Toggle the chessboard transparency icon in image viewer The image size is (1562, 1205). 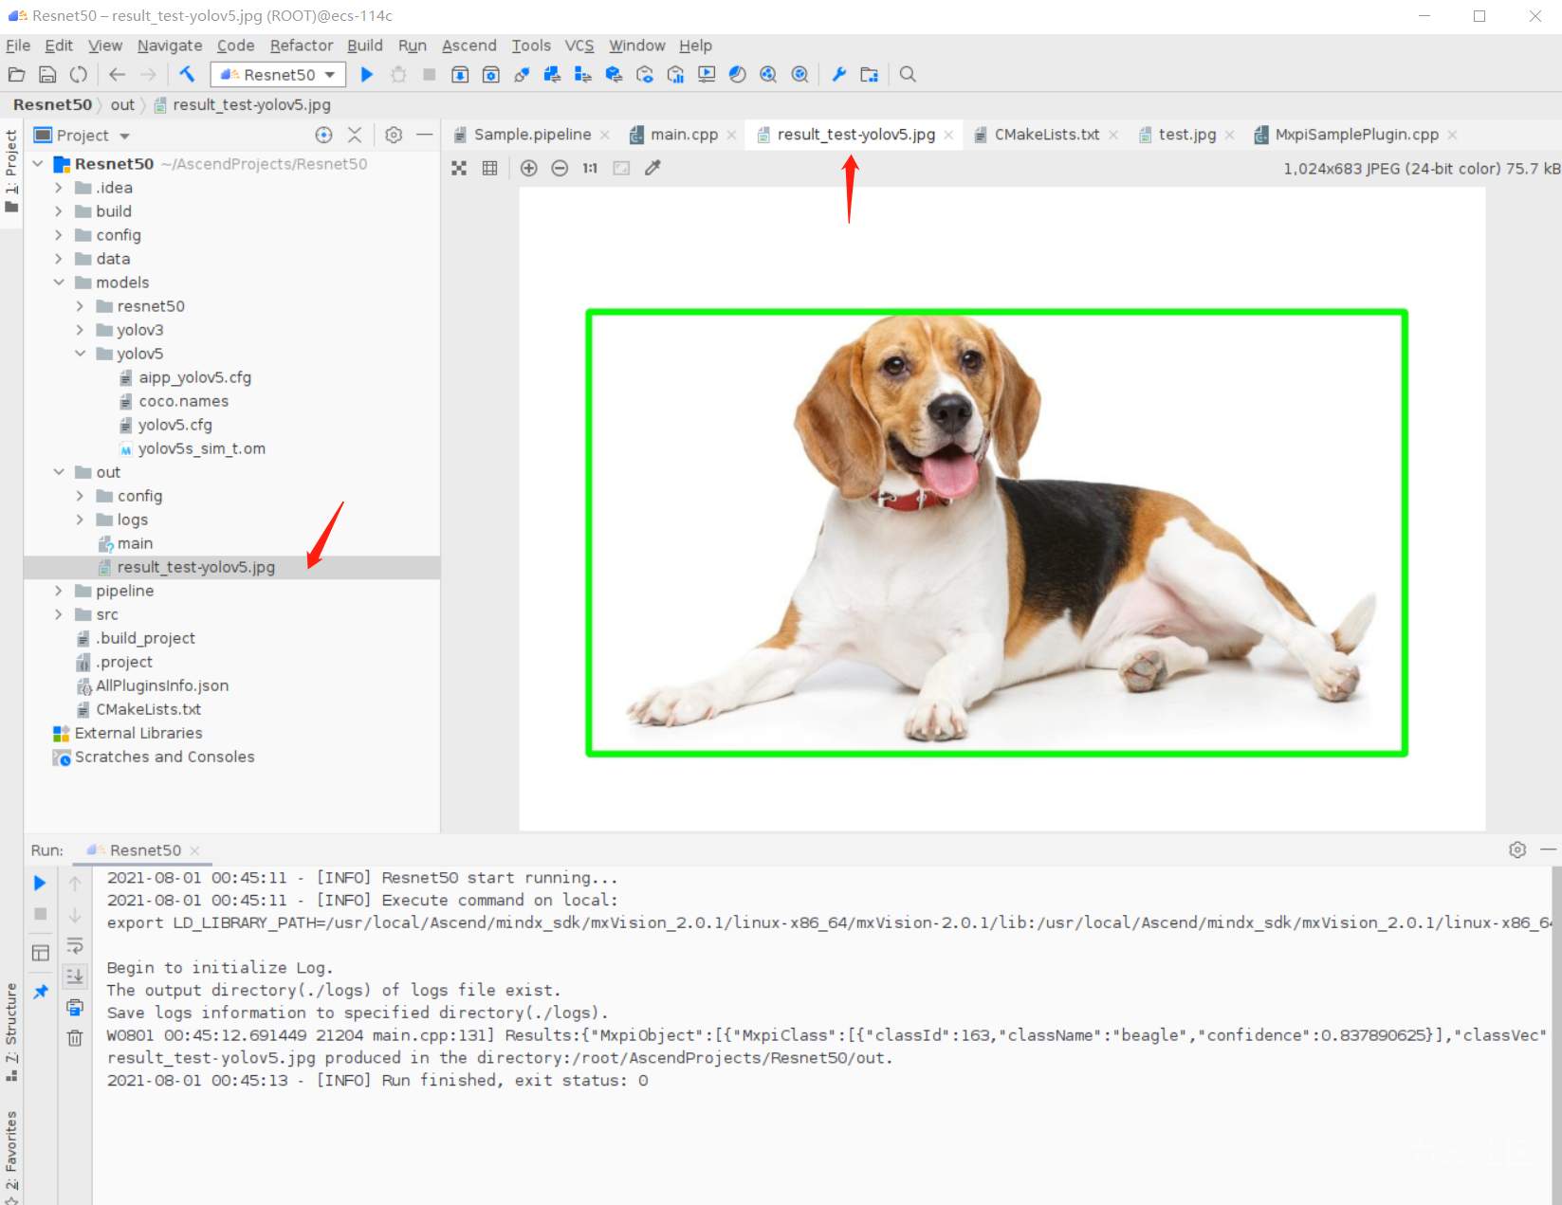(x=459, y=168)
